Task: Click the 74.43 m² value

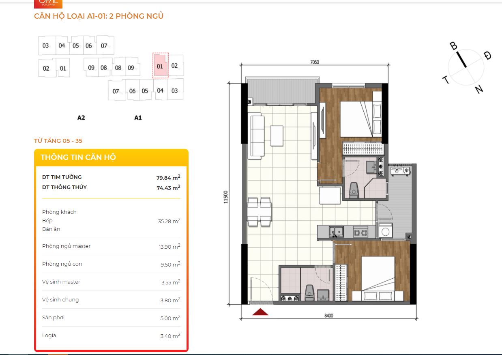Action: 168,187
